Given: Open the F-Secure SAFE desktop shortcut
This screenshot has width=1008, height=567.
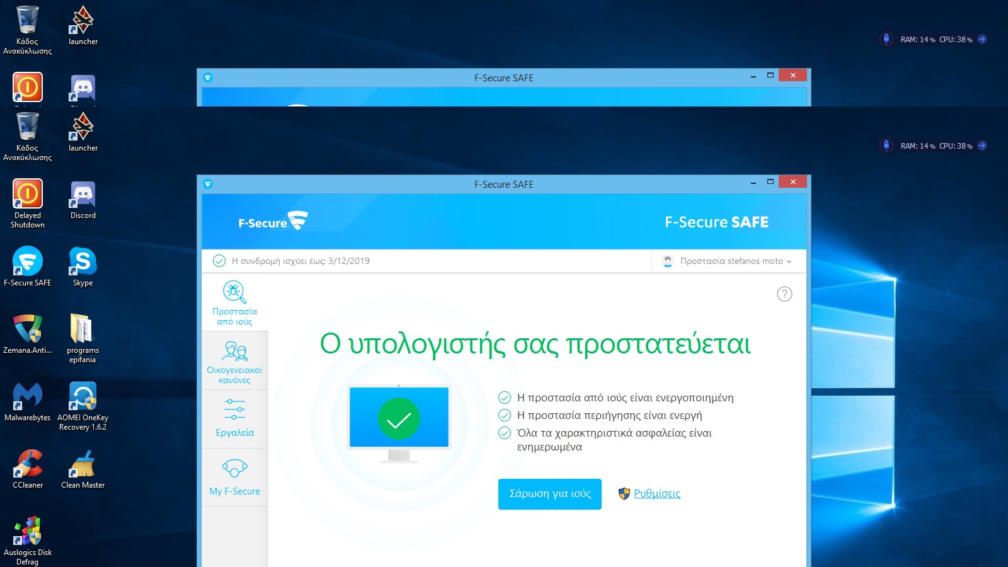Looking at the screenshot, I should coord(28,266).
